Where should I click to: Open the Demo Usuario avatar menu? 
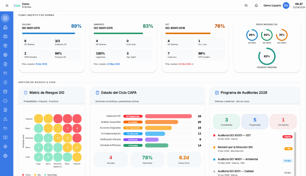[286, 5]
